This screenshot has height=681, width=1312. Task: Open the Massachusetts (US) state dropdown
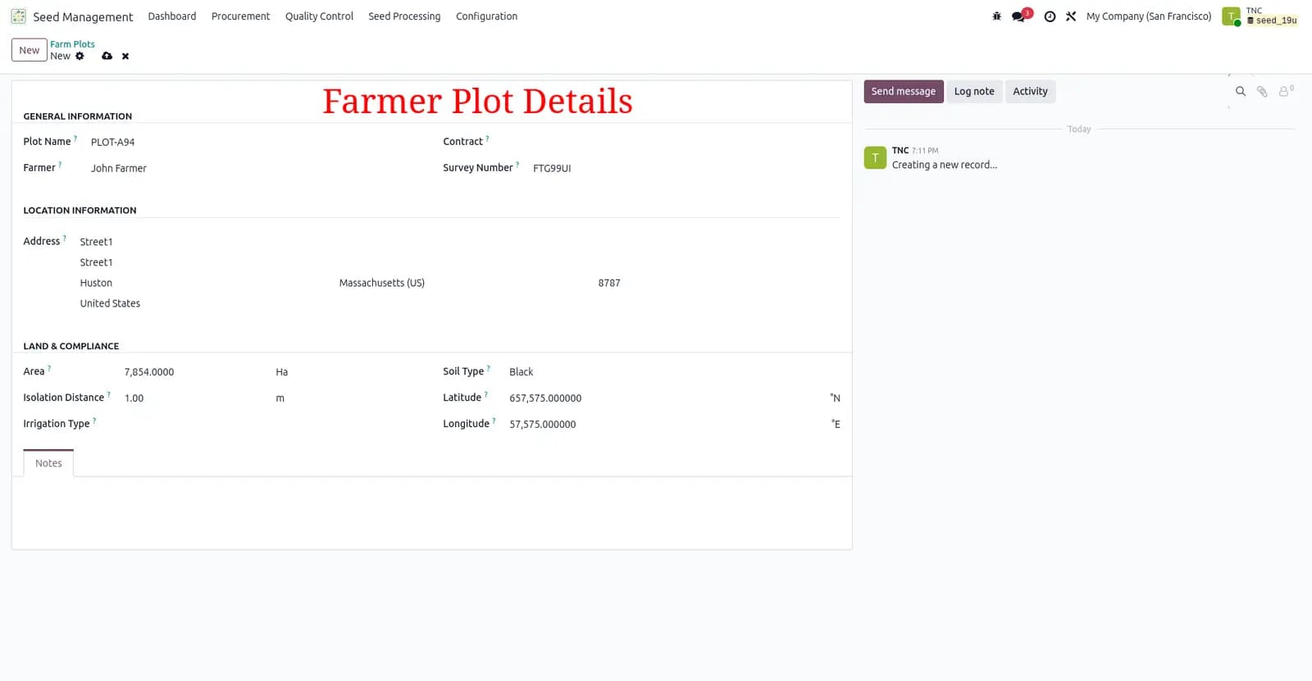(464, 283)
